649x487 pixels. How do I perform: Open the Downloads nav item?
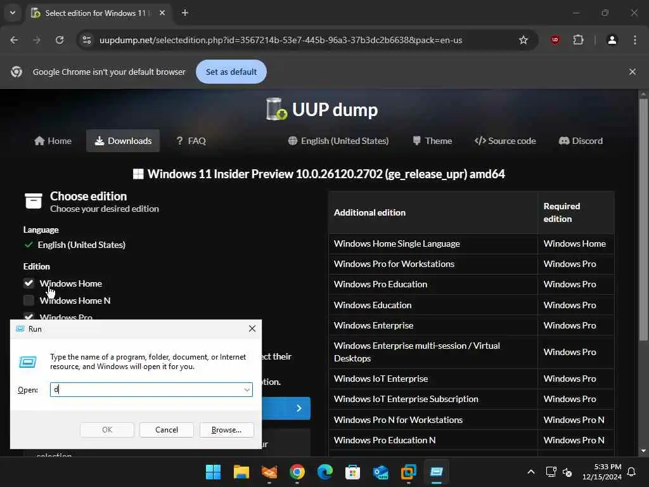pyautogui.click(x=123, y=141)
